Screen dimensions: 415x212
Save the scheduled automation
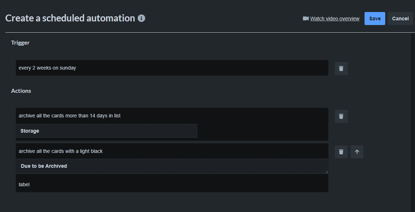point(375,19)
